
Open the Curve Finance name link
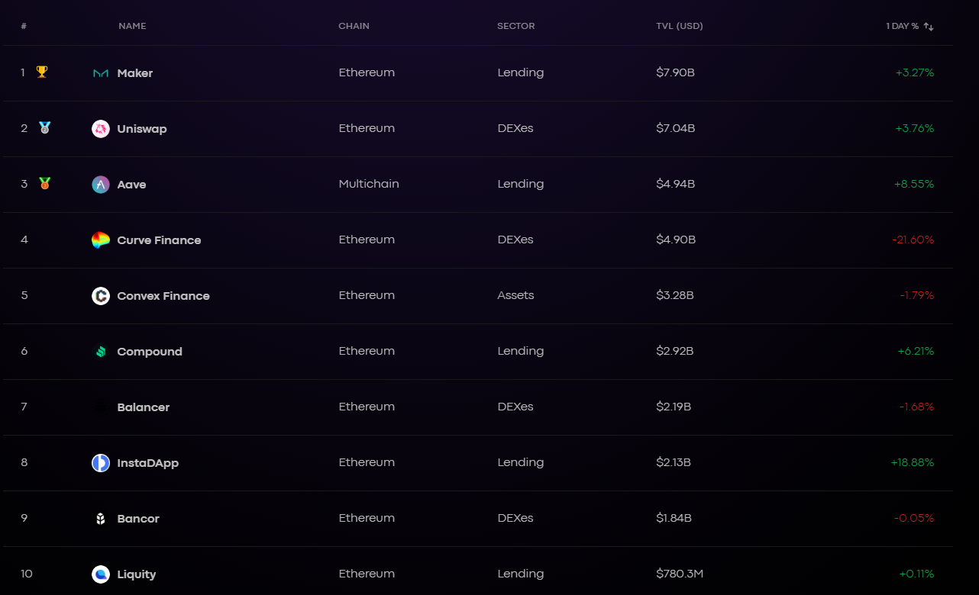tap(160, 240)
